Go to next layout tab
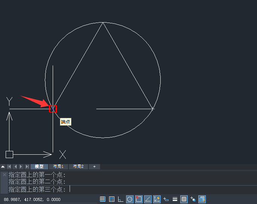Viewport: 257px width, 204px height. (x=21, y=167)
